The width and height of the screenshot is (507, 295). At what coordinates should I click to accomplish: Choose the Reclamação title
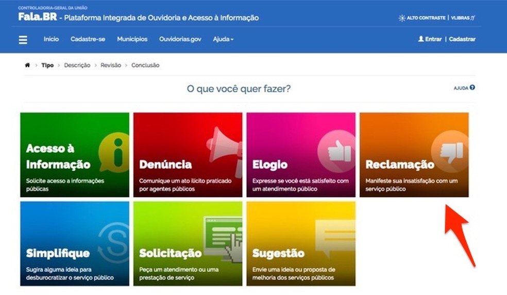400,165
